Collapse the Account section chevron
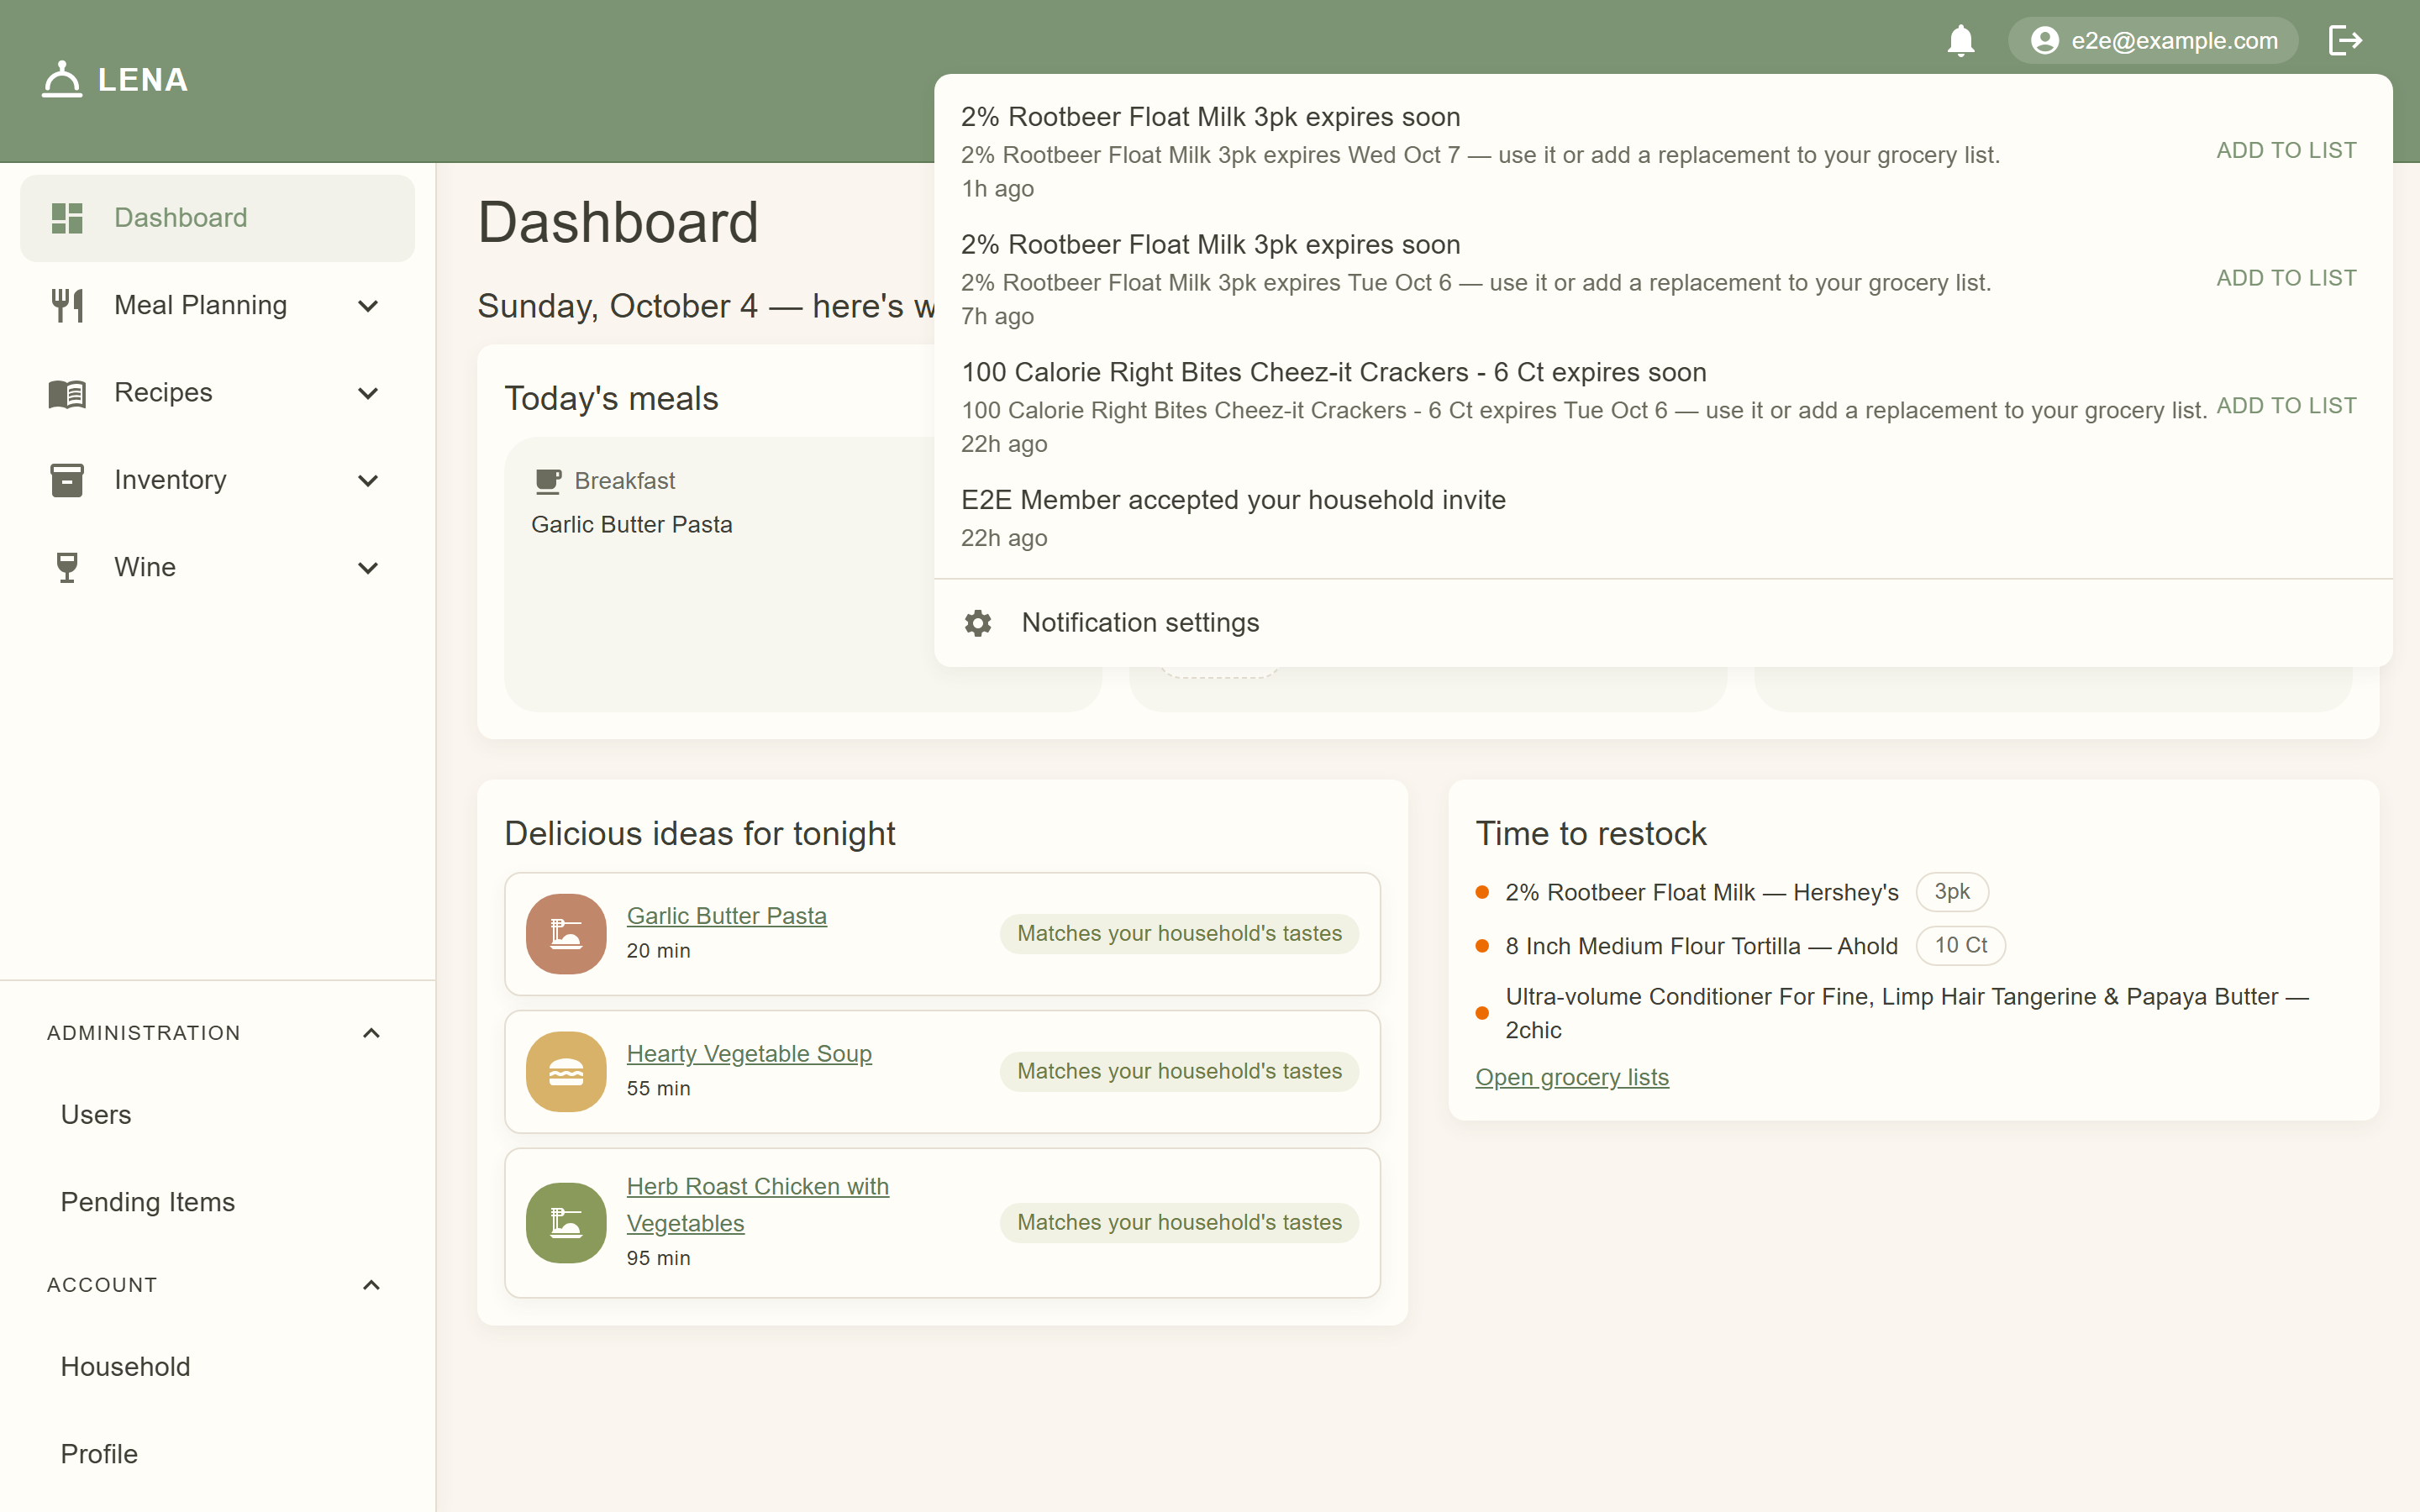2420x1512 pixels. click(x=371, y=1285)
